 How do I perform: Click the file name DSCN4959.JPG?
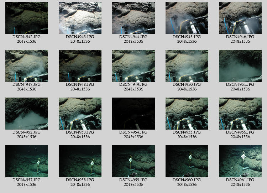(133, 180)
